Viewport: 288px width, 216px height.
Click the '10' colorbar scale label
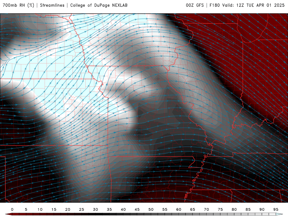(40, 210)
